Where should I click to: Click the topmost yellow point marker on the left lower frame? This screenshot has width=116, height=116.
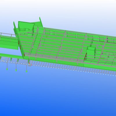8,57
